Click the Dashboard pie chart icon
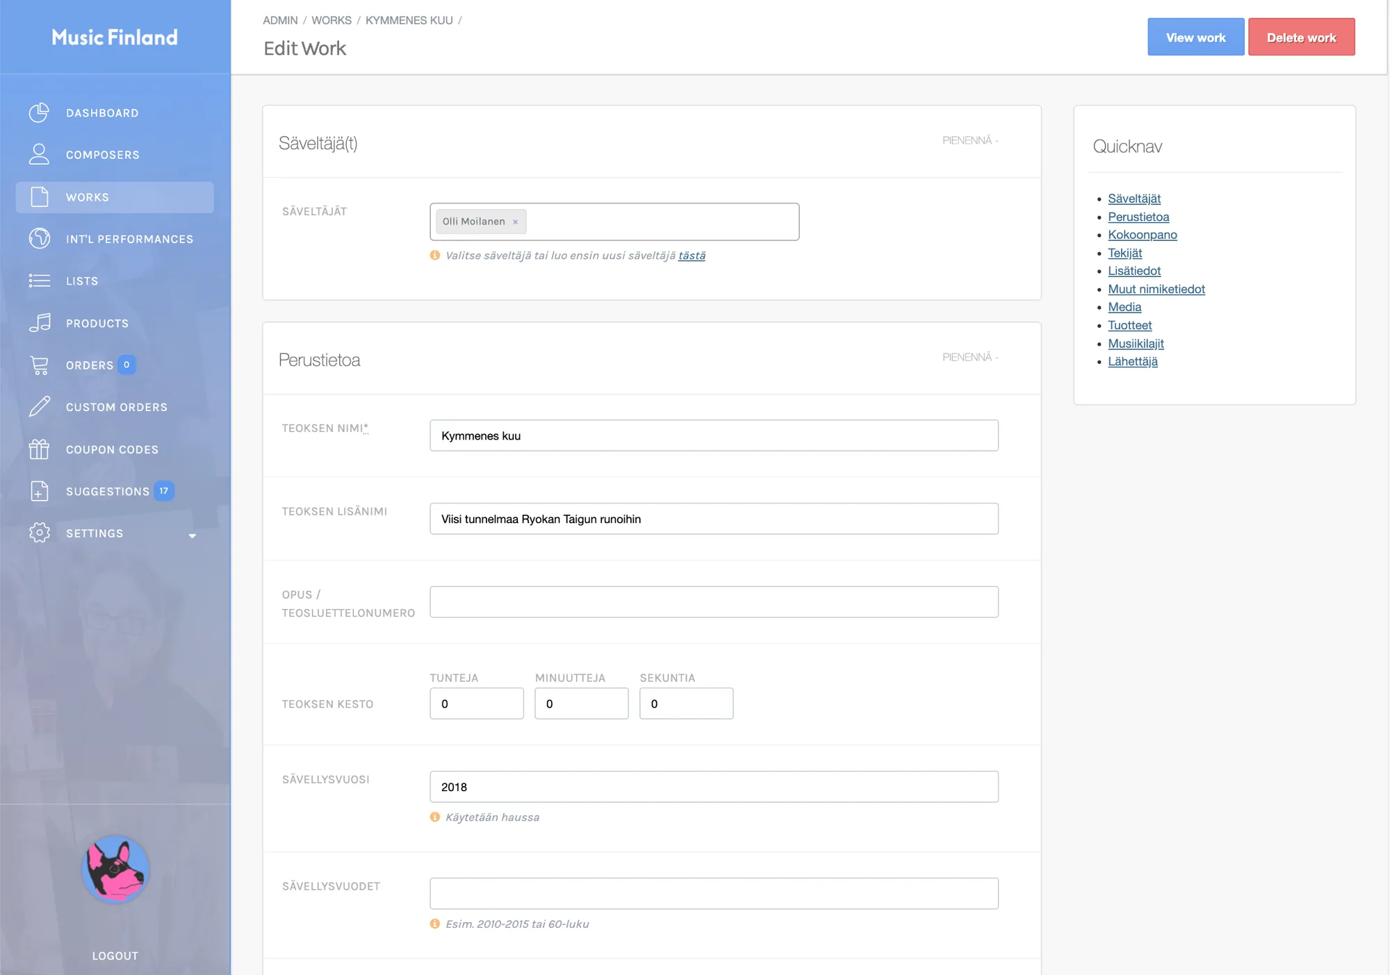1390x975 pixels. click(x=40, y=112)
